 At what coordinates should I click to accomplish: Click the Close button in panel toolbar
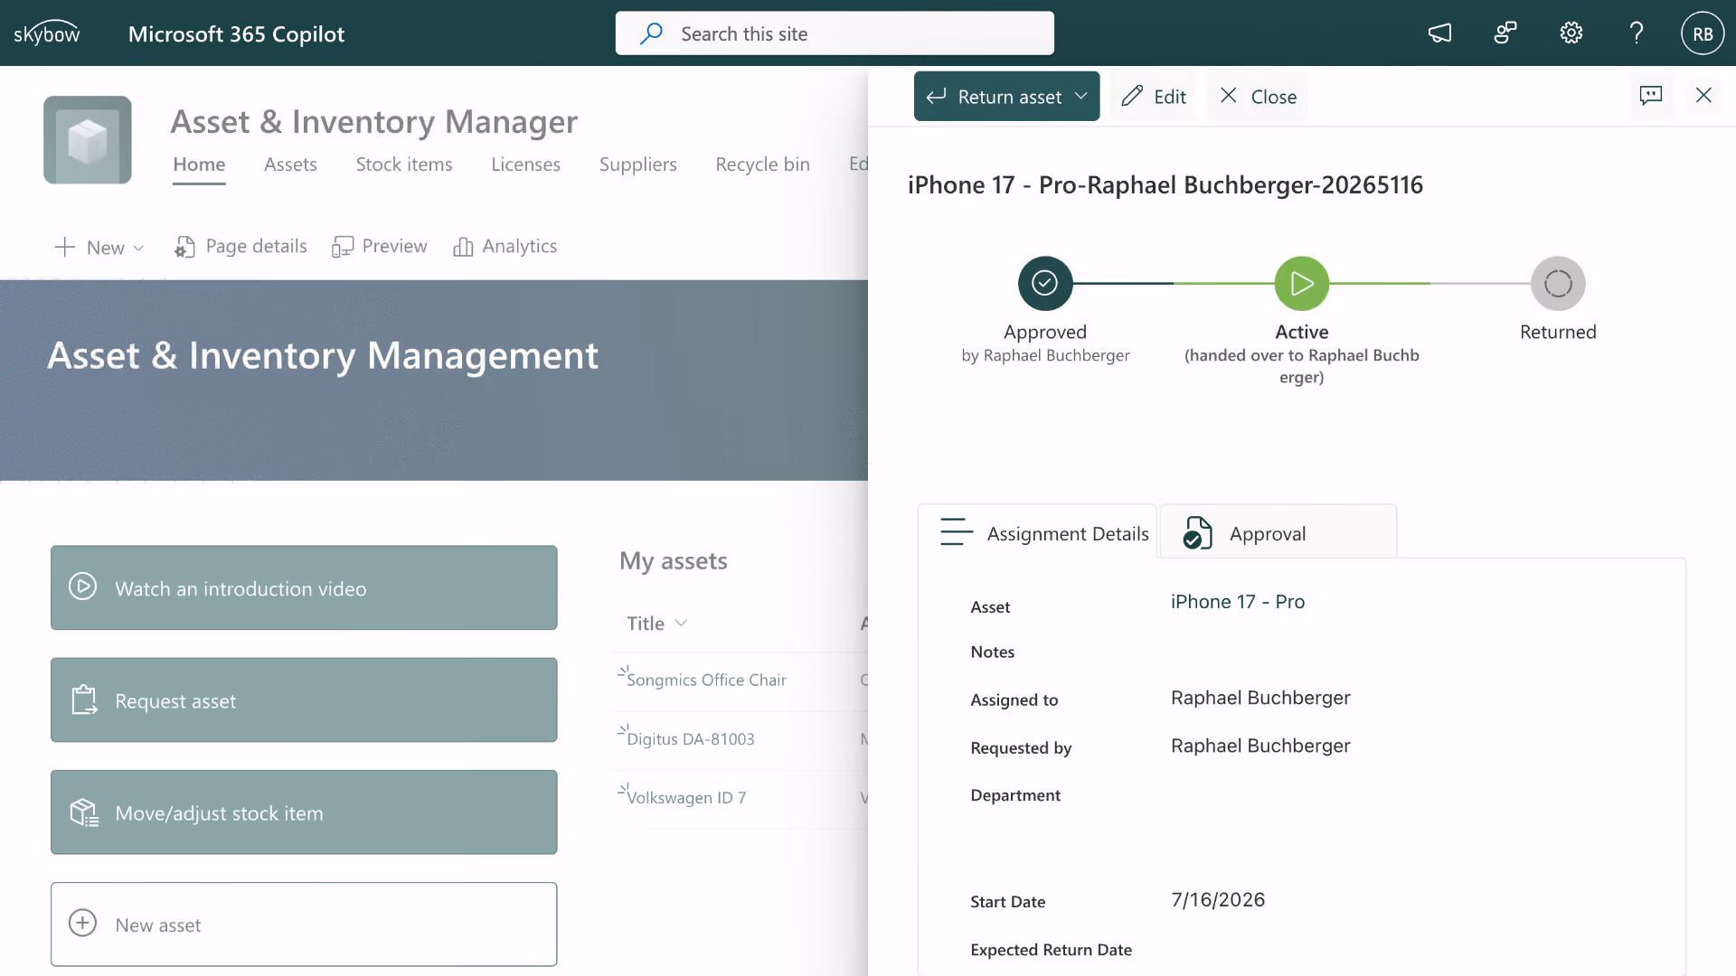click(1258, 96)
